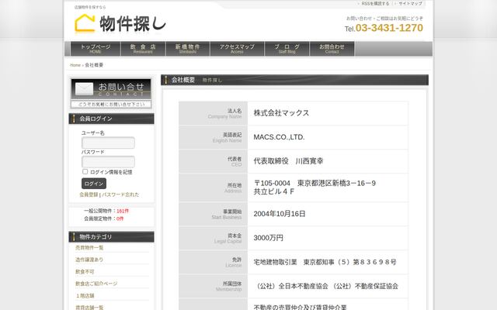Click the 物件探し site title

[133, 24]
